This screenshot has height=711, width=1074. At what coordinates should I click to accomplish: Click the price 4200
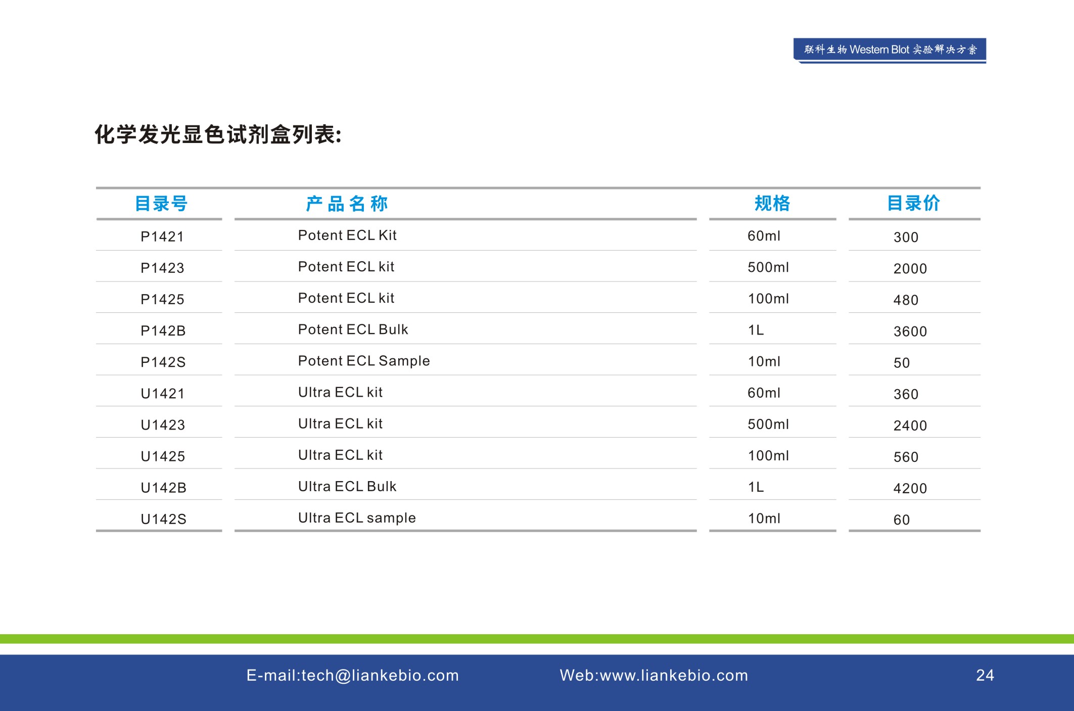click(x=910, y=488)
